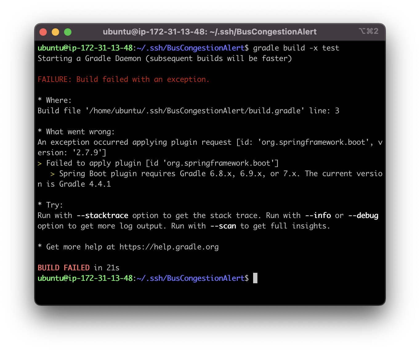
Task: Open the https://help.gradle.org link
Action: coord(169,247)
